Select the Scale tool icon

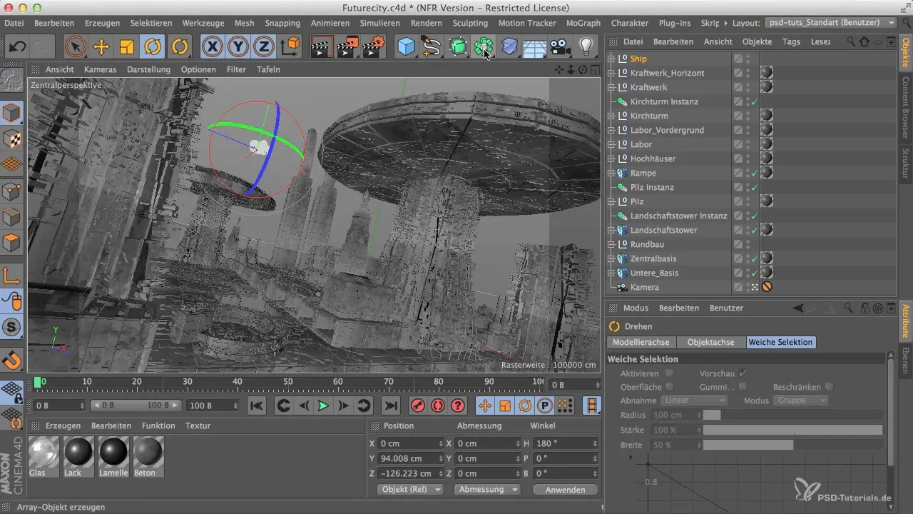click(126, 47)
